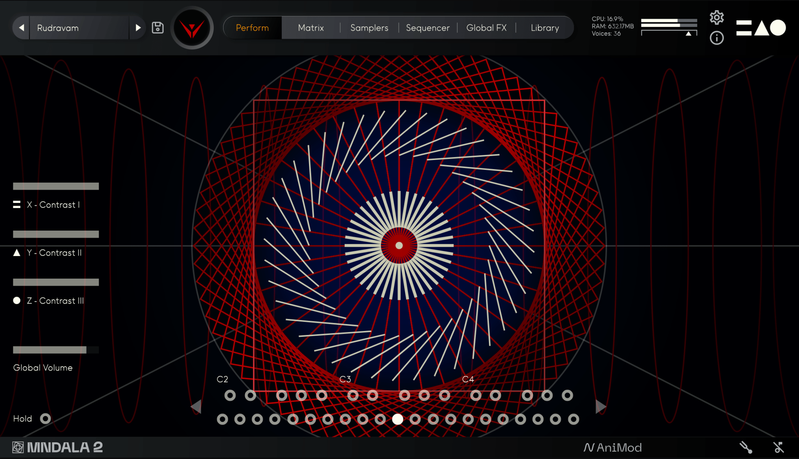Viewport: 799px width, 459px height.
Task: Activate a key dot above the C4 label
Action: 475,395
